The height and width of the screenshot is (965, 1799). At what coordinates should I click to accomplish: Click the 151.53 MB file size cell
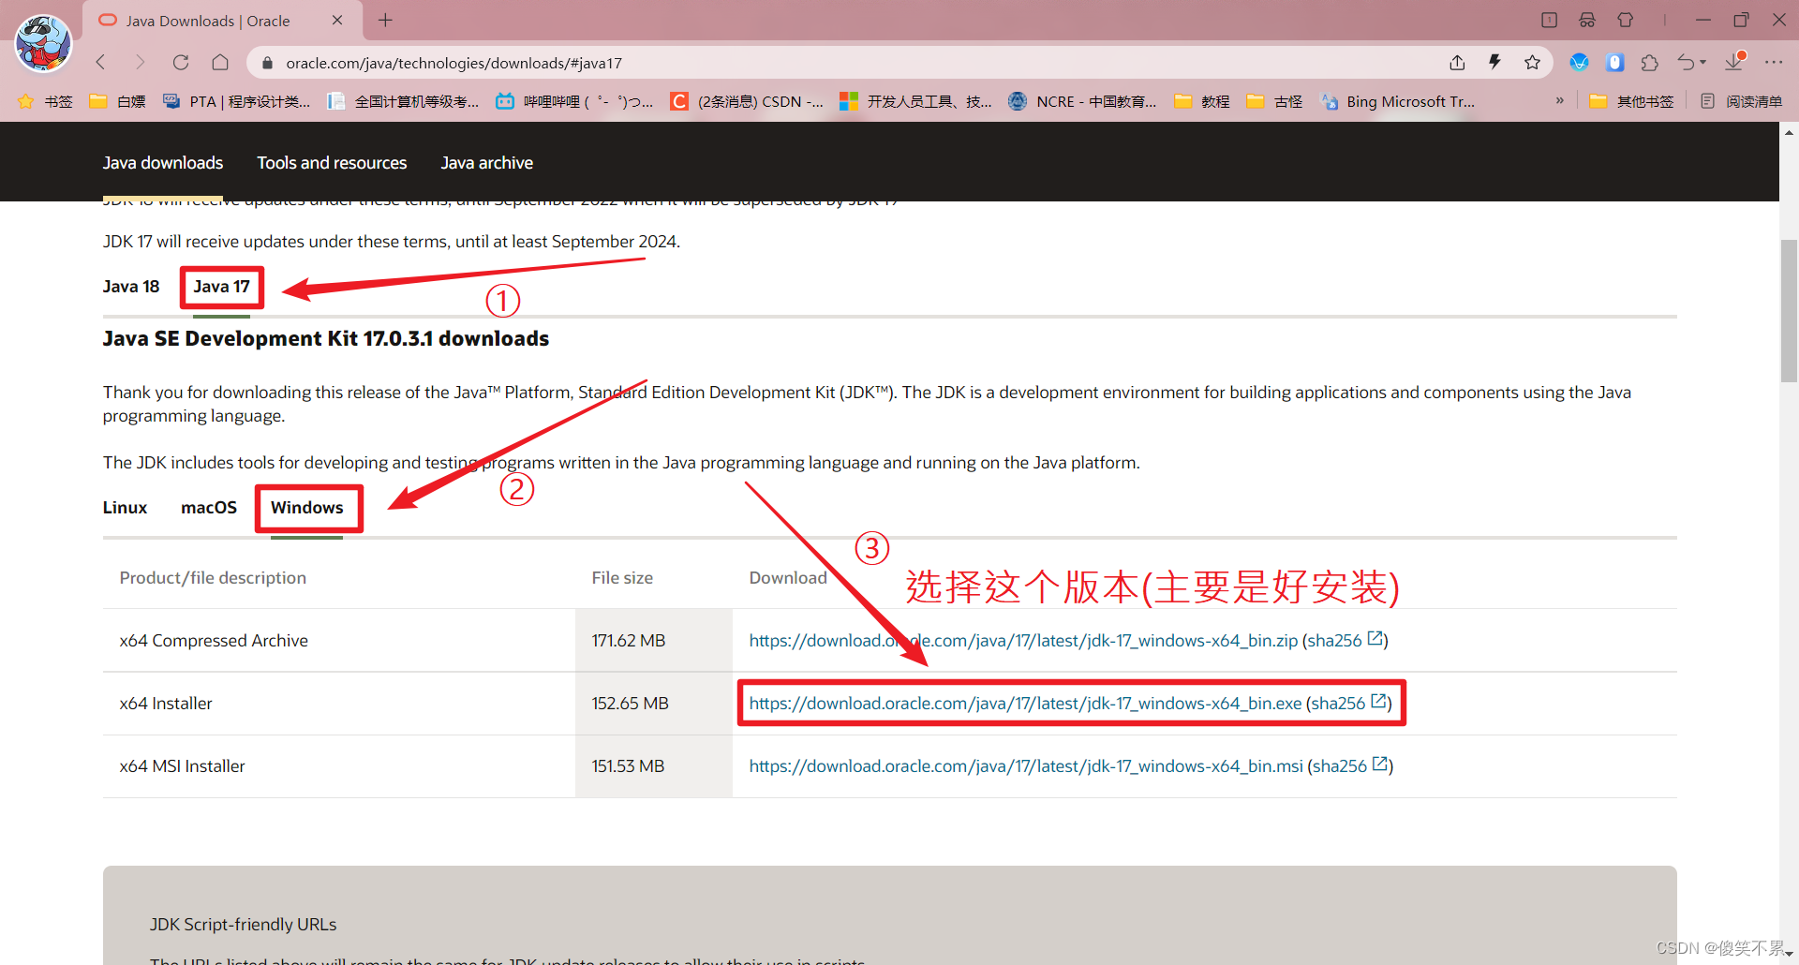654,766
